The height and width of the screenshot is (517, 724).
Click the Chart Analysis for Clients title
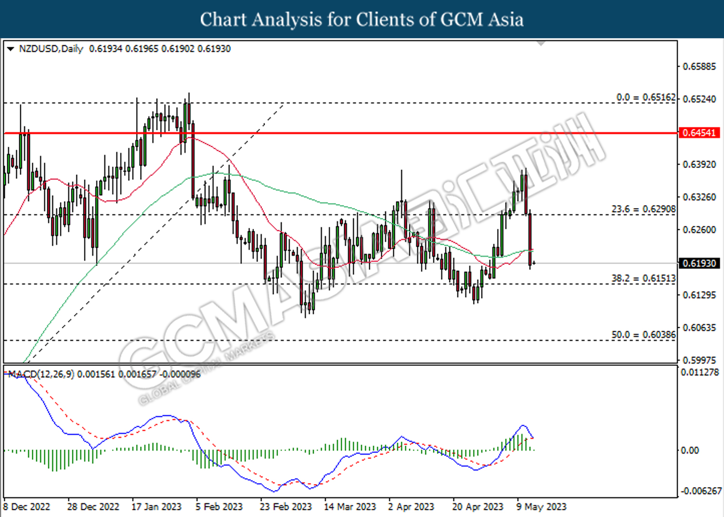(x=362, y=19)
